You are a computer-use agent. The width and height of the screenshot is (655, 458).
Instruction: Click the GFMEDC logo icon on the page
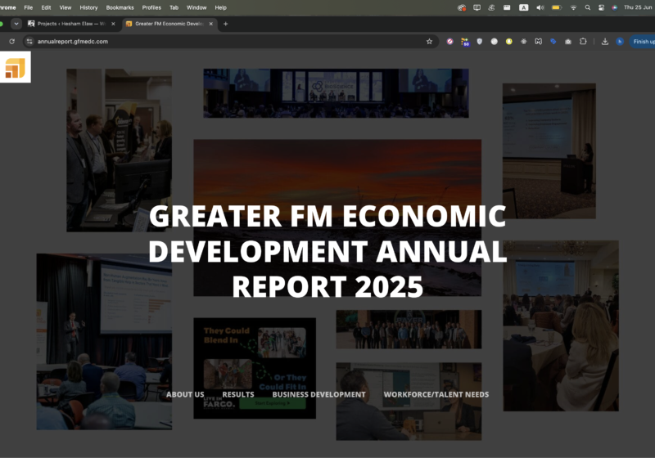point(15,67)
